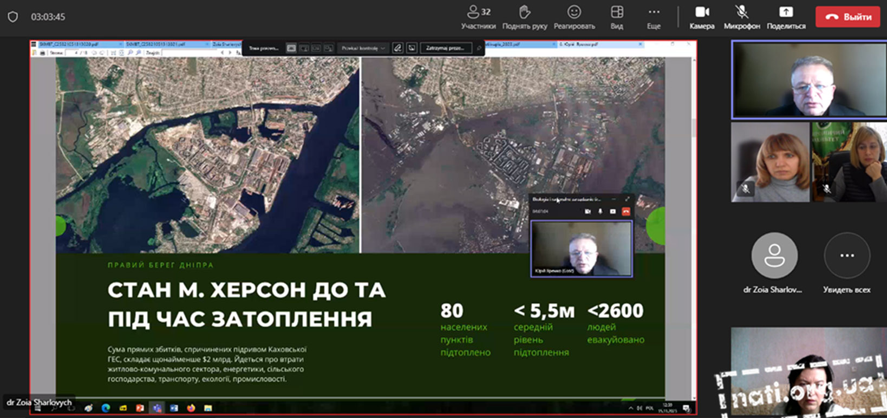Click the annotation pen icon in presenter toolbar
Screen dimensions: 887x418
tap(397, 48)
